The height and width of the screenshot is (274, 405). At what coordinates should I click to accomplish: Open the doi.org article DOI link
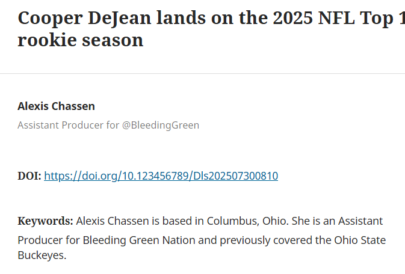click(161, 176)
